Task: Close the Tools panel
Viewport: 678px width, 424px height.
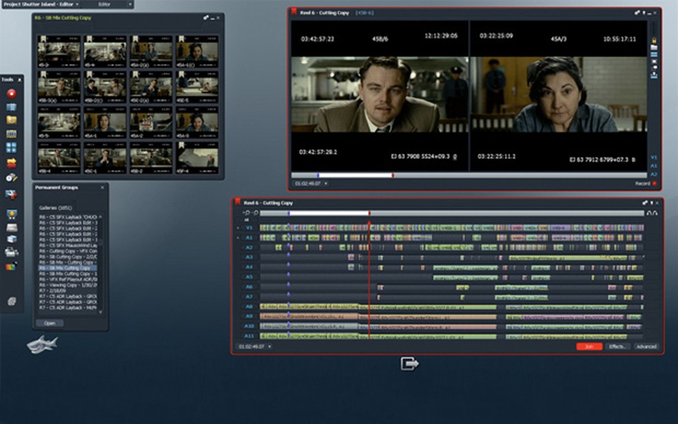Action: pos(19,80)
